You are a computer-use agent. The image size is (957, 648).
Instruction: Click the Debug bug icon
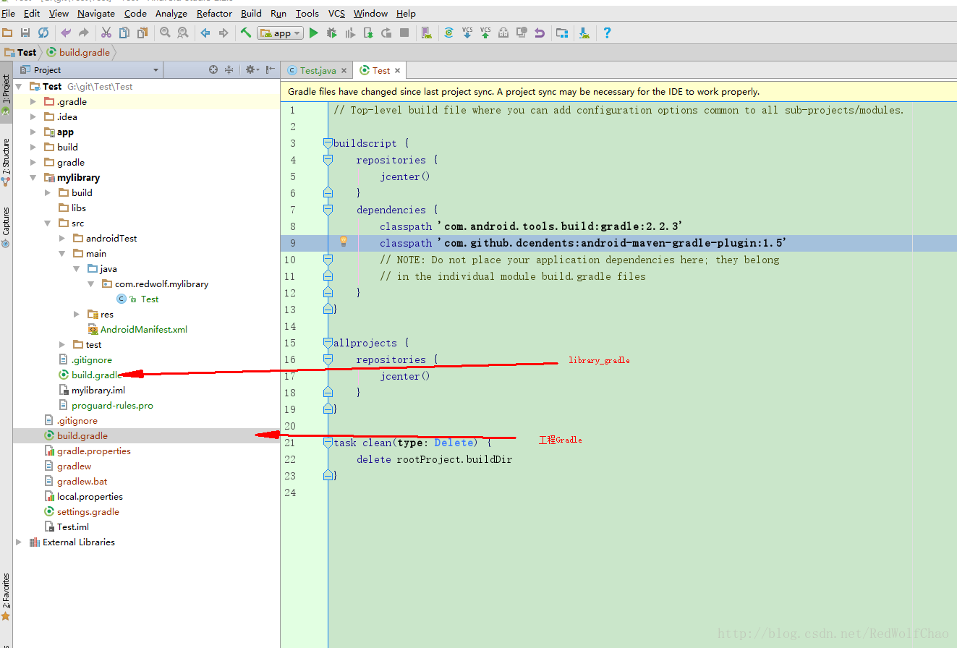[x=332, y=33]
